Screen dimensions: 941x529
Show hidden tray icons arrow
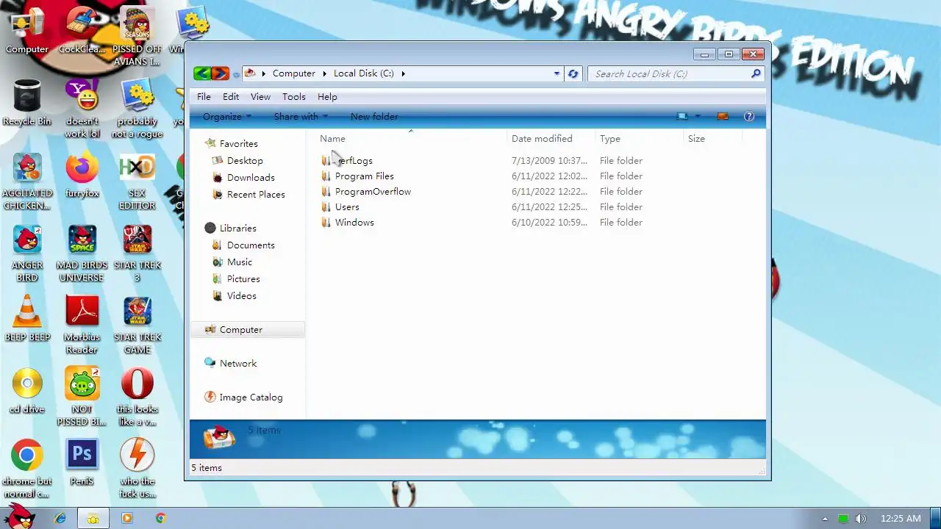click(825, 519)
